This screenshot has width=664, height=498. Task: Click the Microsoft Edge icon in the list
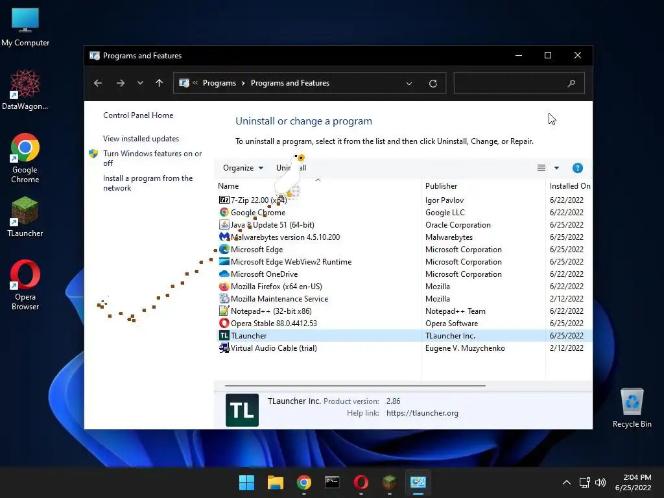[x=224, y=249]
